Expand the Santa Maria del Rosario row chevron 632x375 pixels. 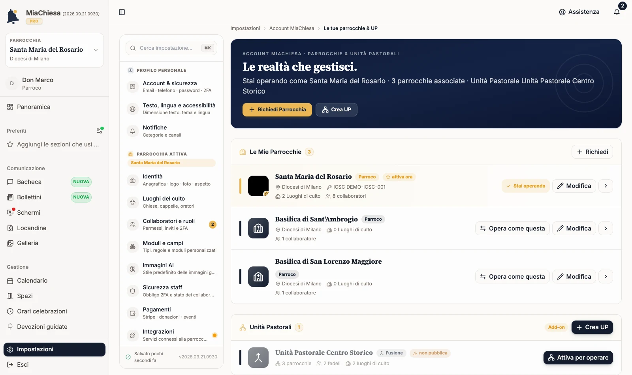coord(606,186)
